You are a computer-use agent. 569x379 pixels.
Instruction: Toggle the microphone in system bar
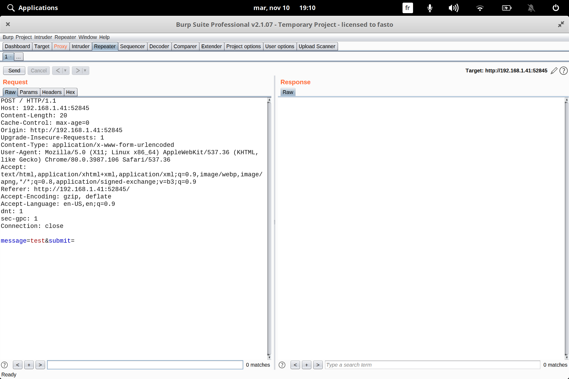[430, 8]
